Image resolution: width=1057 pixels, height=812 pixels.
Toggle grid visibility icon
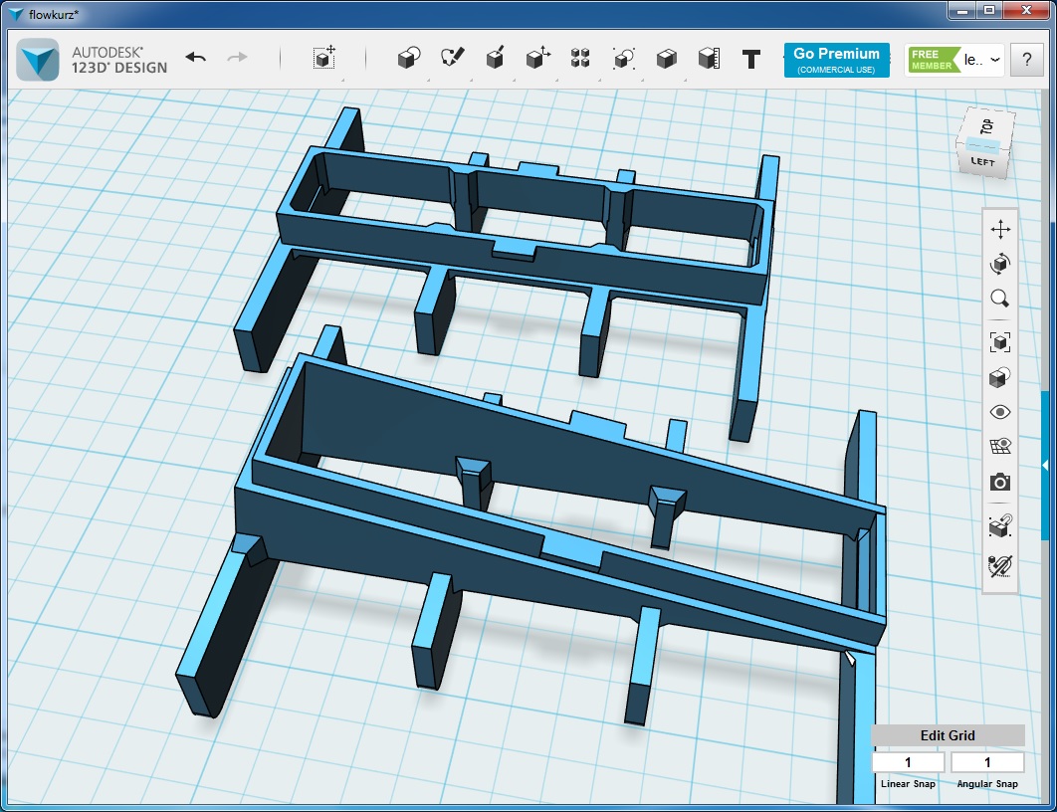click(1000, 447)
